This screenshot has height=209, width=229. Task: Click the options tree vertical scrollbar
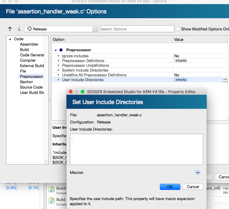click(x=46, y=100)
